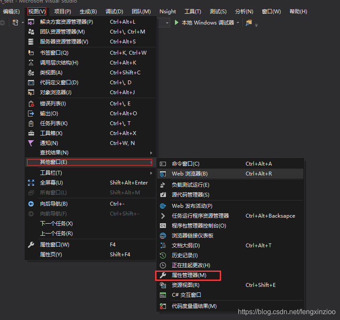Screen dimensions: 340x320
Task: Open Solution Explorer icon 解决方案资源管理器
Action: coord(31,22)
